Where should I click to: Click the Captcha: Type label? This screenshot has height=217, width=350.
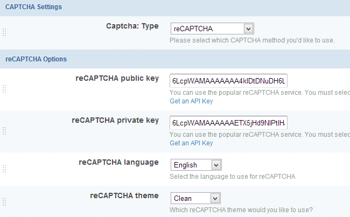(x=132, y=26)
